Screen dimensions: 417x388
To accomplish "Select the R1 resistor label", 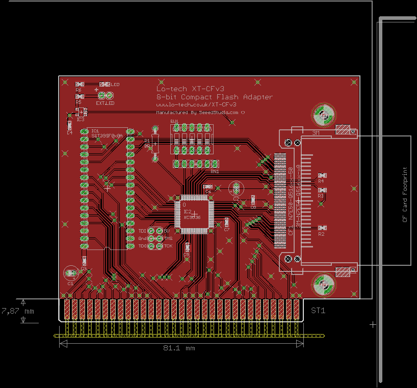I will coord(147,141).
